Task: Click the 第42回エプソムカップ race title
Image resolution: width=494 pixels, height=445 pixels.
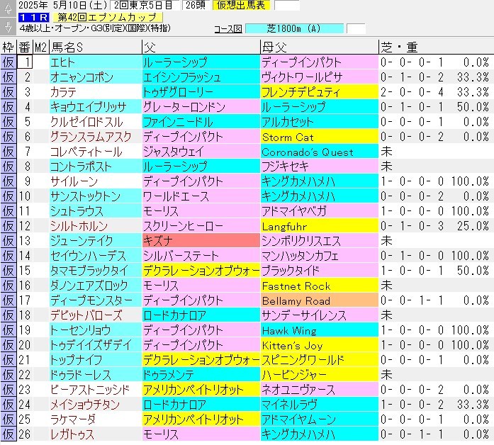Action: click(x=107, y=17)
